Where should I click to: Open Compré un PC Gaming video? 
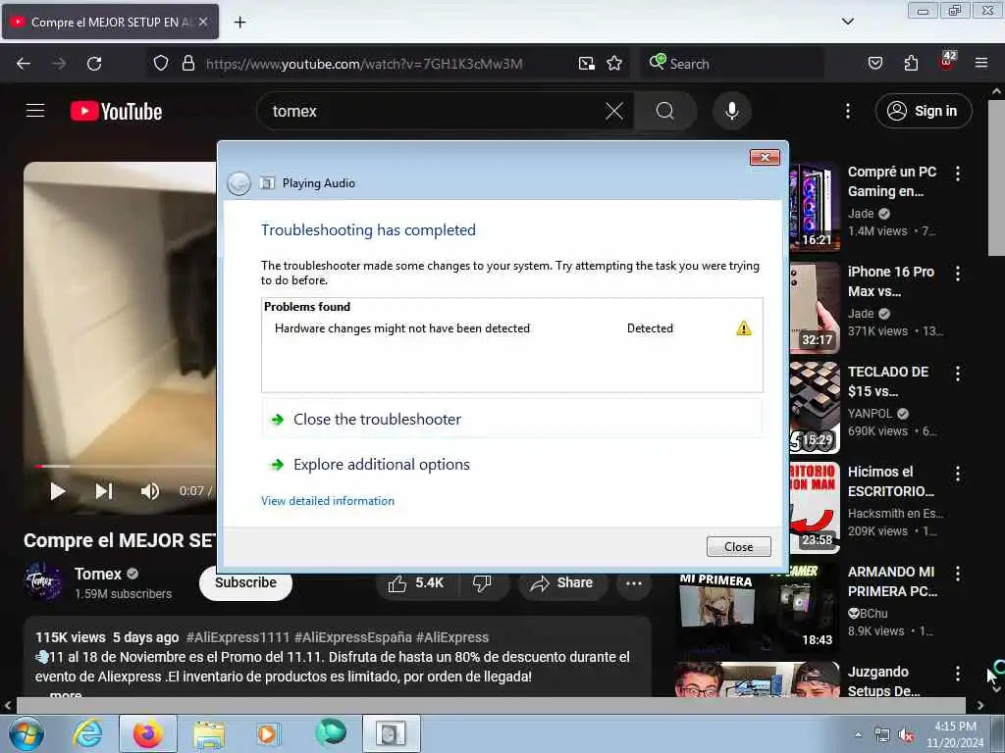click(891, 181)
